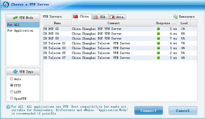
Task: Sort servers by Load column header
Action: [x=184, y=23]
